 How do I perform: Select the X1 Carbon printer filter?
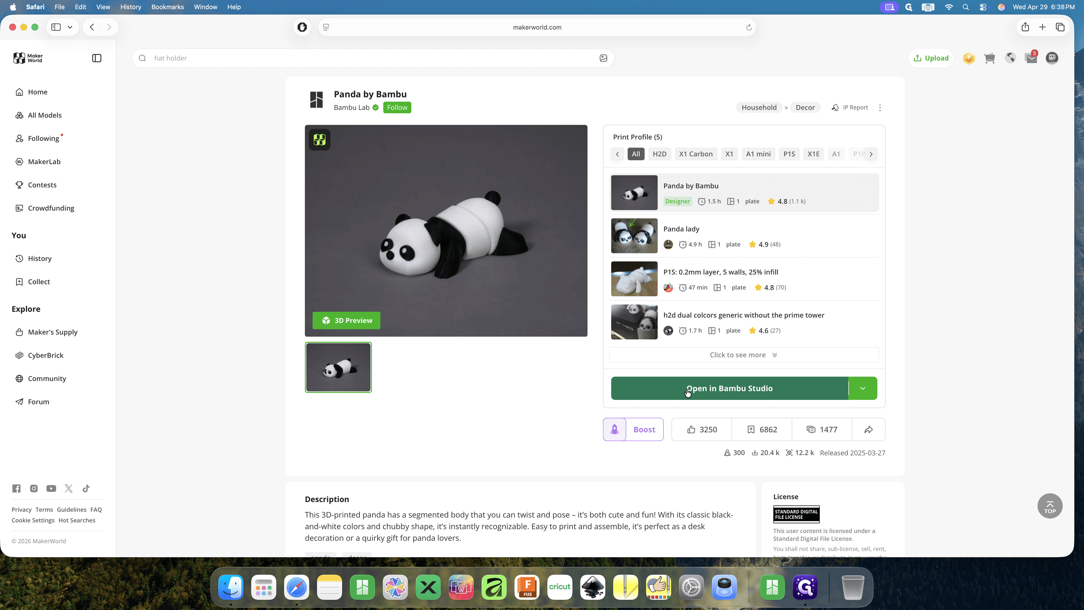(696, 154)
